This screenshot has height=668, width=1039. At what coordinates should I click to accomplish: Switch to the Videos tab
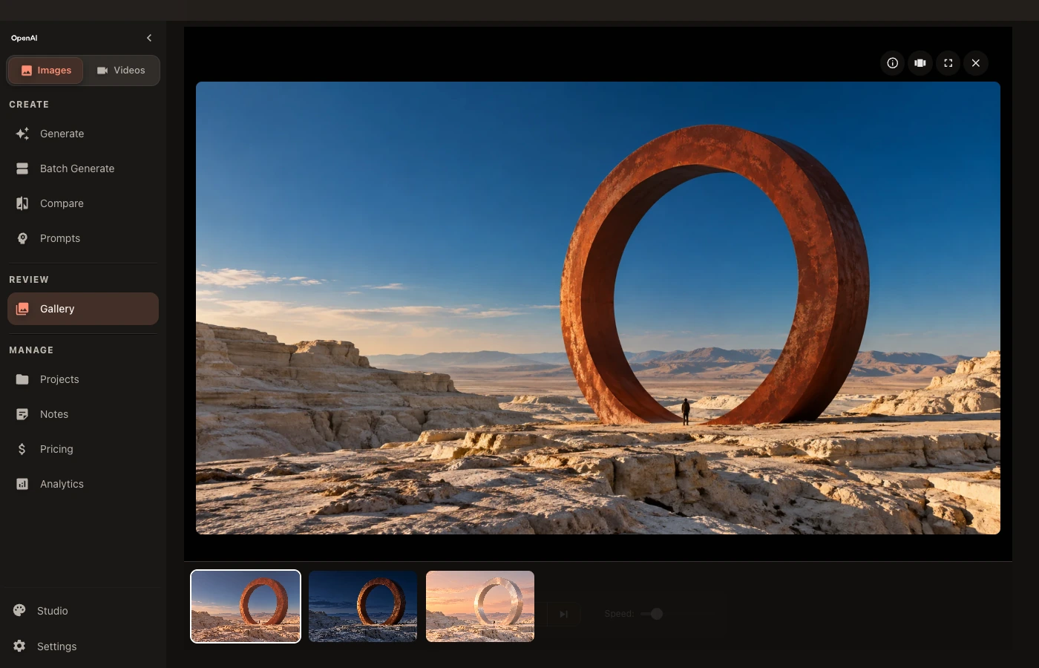121,71
